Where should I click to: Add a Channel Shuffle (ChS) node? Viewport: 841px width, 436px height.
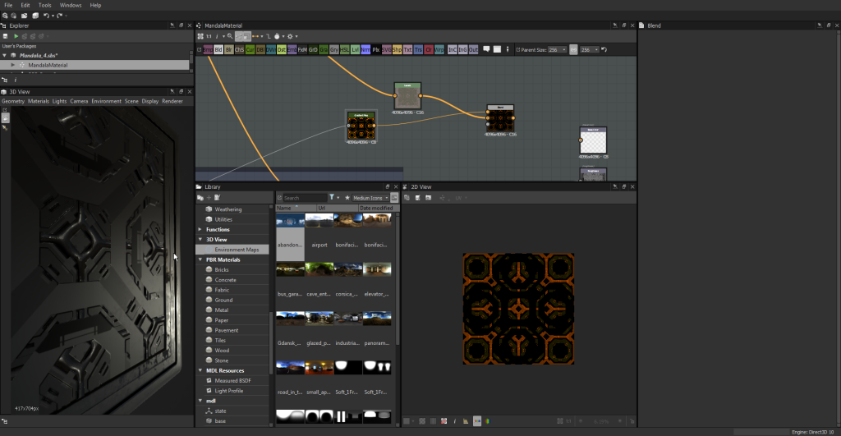coord(239,50)
